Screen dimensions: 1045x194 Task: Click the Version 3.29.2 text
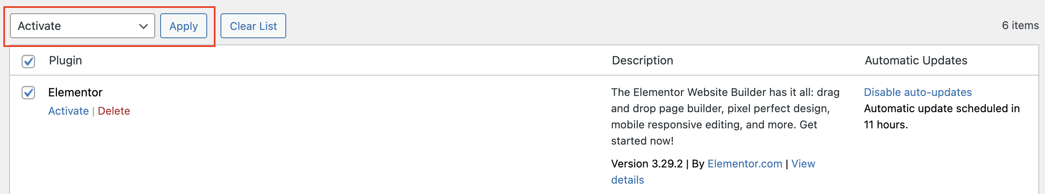click(x=646, y=164)
